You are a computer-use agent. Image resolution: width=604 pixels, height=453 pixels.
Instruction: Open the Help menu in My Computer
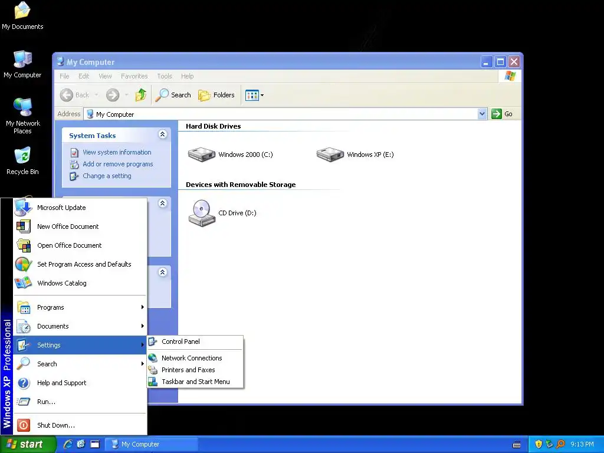pyautogui.click(x=187, y=76)
